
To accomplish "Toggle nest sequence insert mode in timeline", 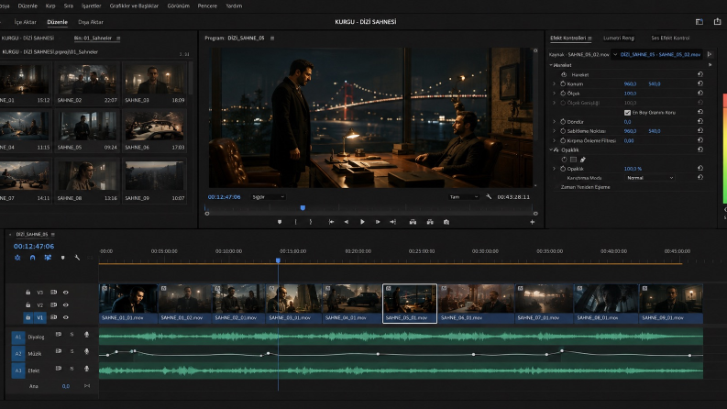I will click(x=17, y=258).
